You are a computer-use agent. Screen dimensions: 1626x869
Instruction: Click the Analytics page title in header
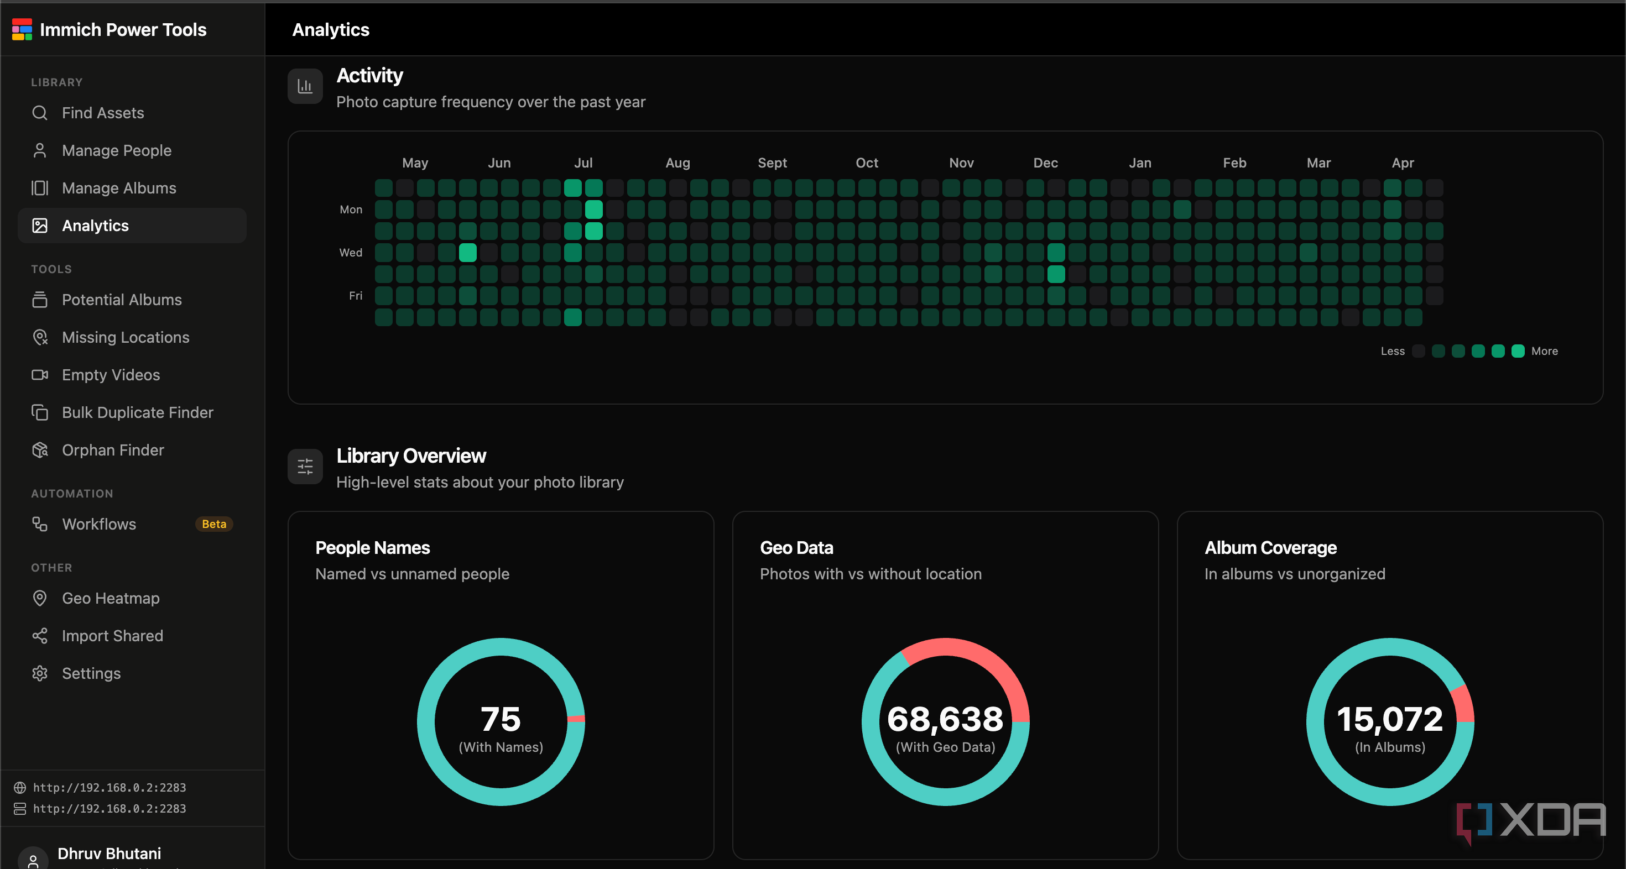click(331, 30)
